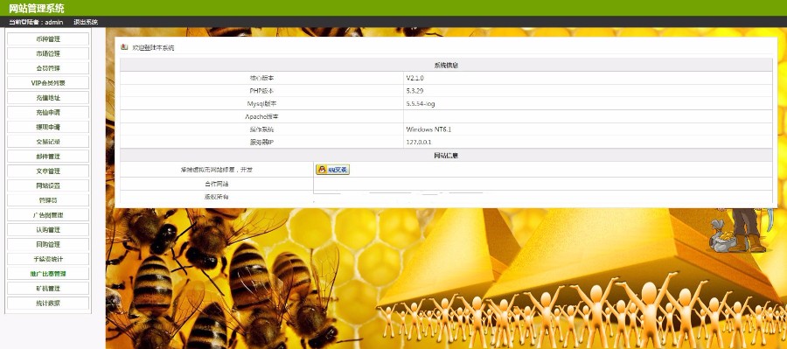787x349 pixels.
Task: Click the QQ交谈 chat button
Action: [333, 170]
